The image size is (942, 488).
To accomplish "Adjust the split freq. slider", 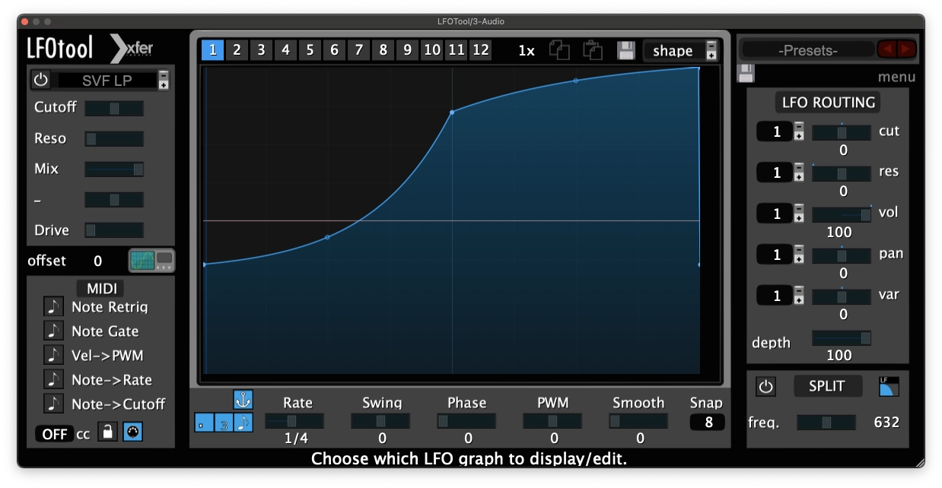I will click(826, 423).
